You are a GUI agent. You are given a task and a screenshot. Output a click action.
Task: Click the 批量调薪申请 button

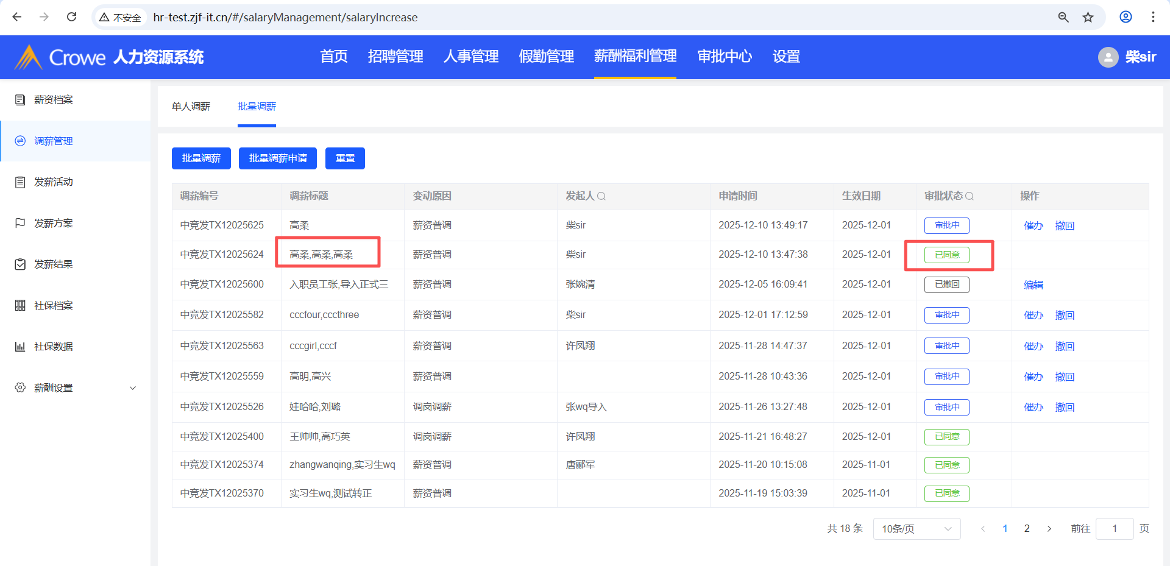point(278,158)
